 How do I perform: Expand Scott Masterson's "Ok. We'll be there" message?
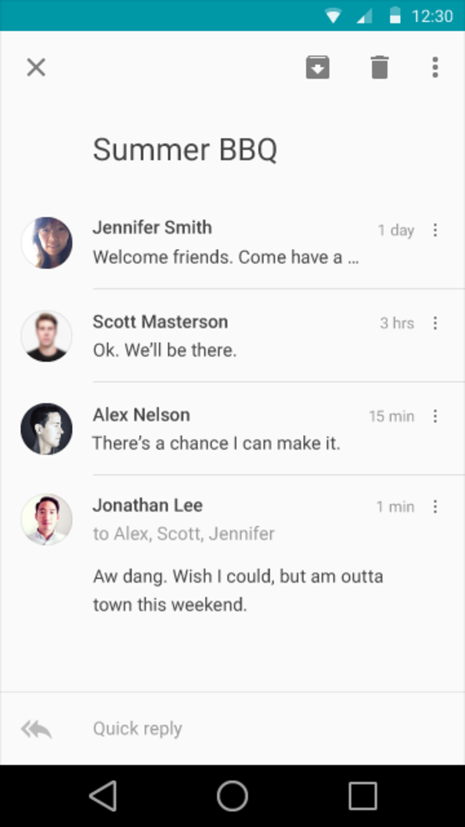click(x=165, y=350)
